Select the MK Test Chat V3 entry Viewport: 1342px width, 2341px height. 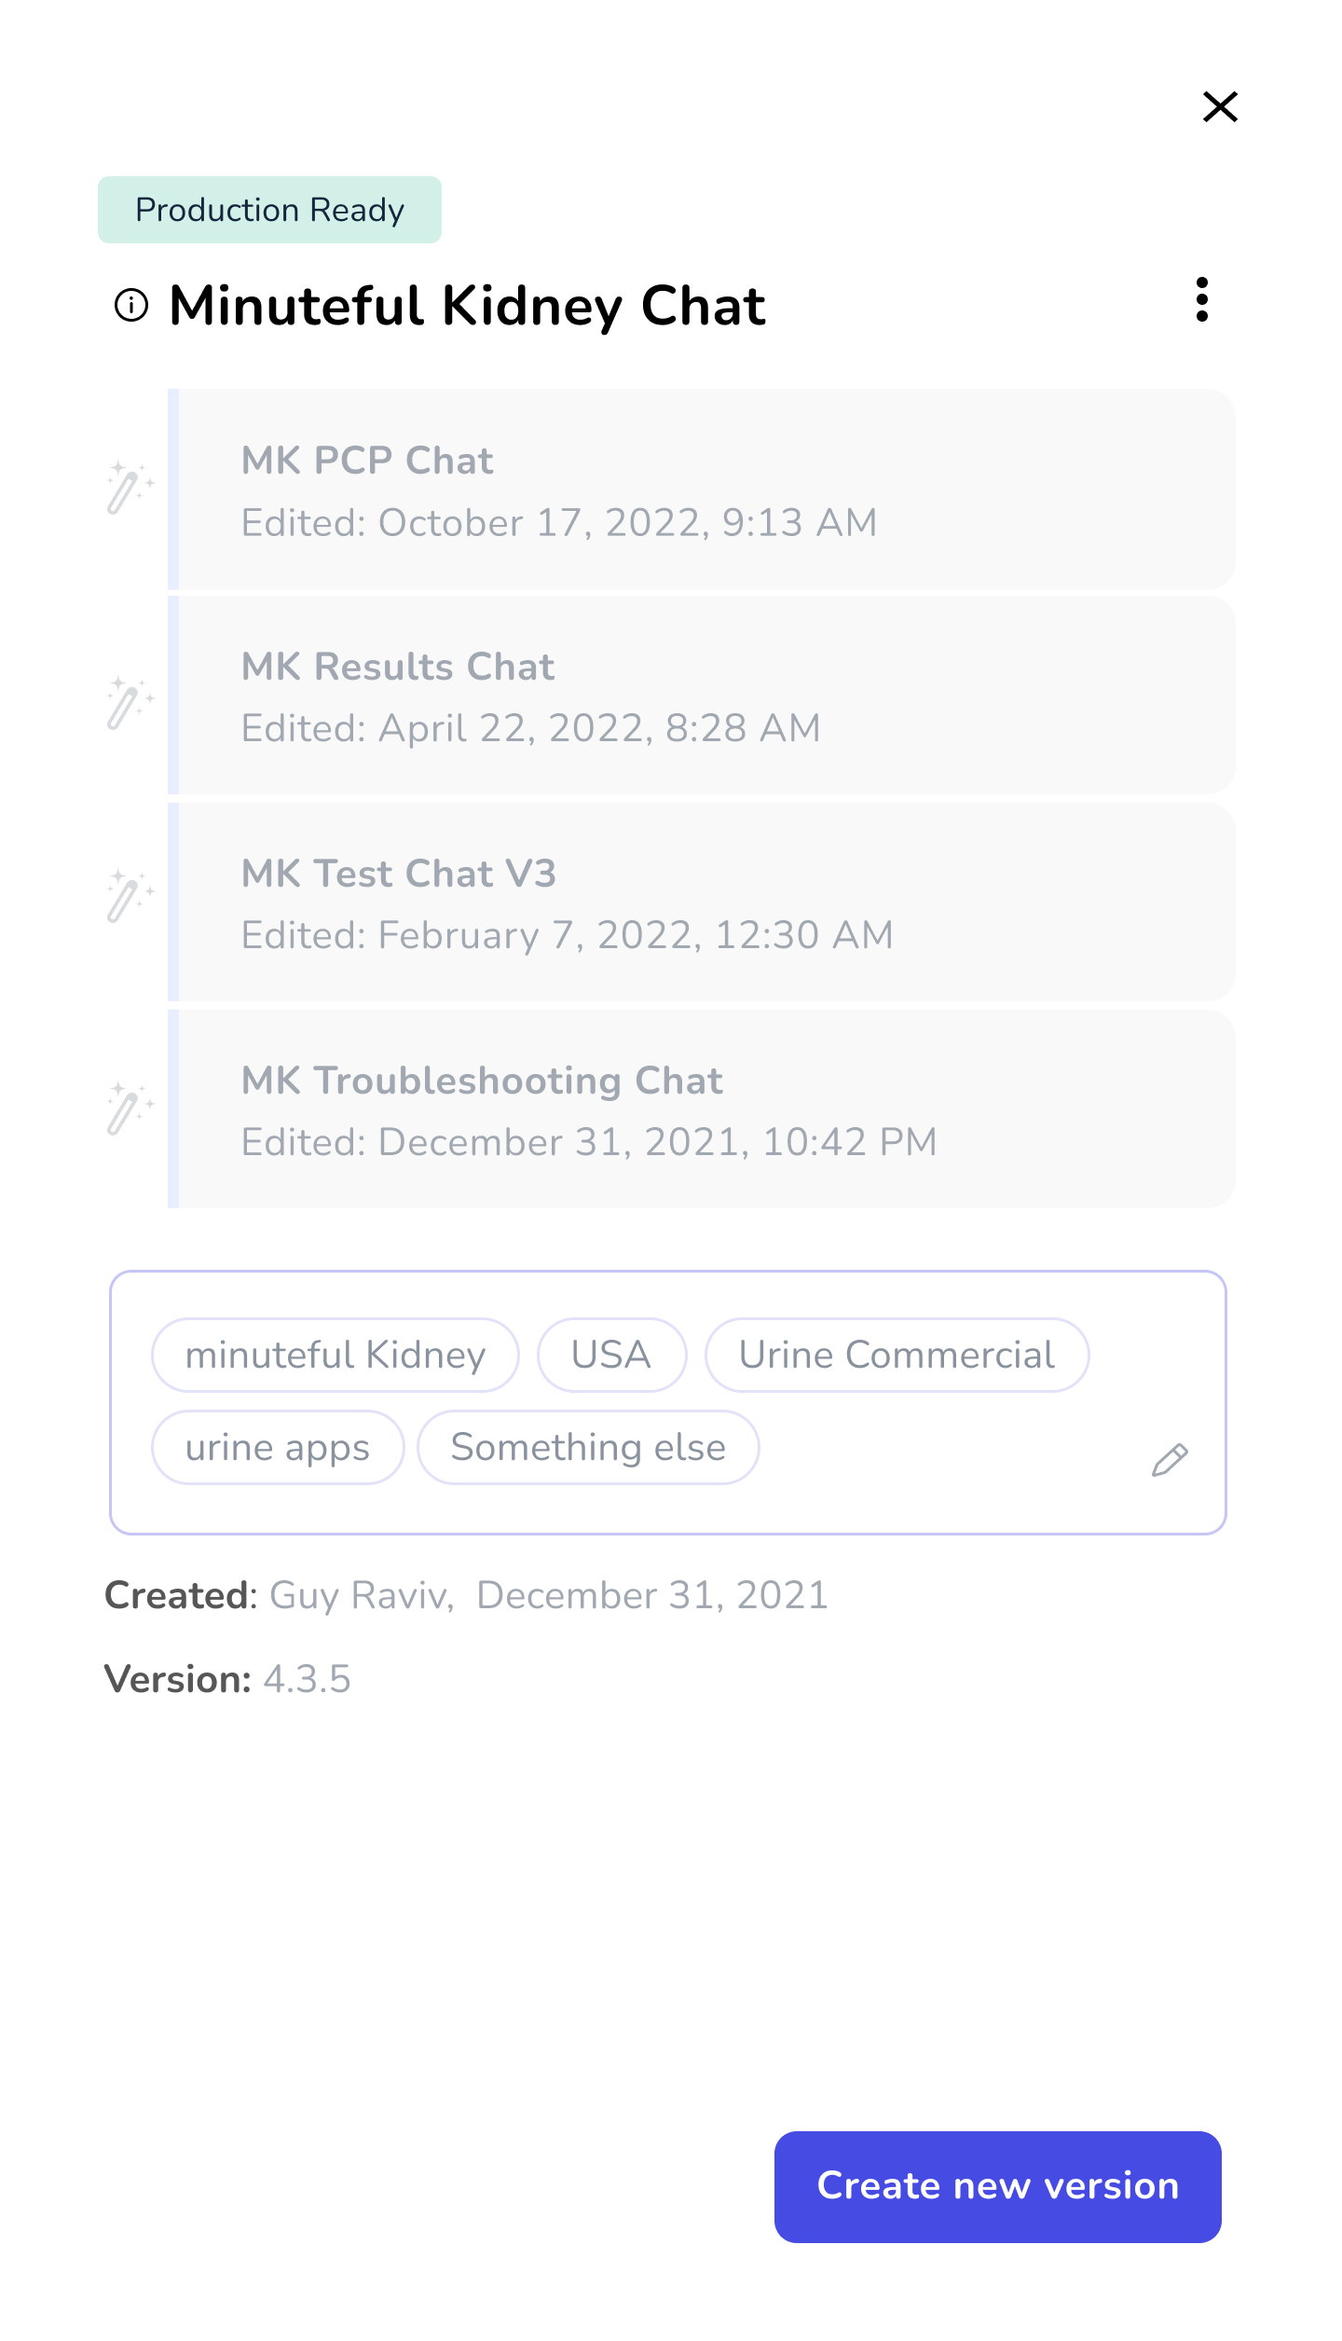702,902
